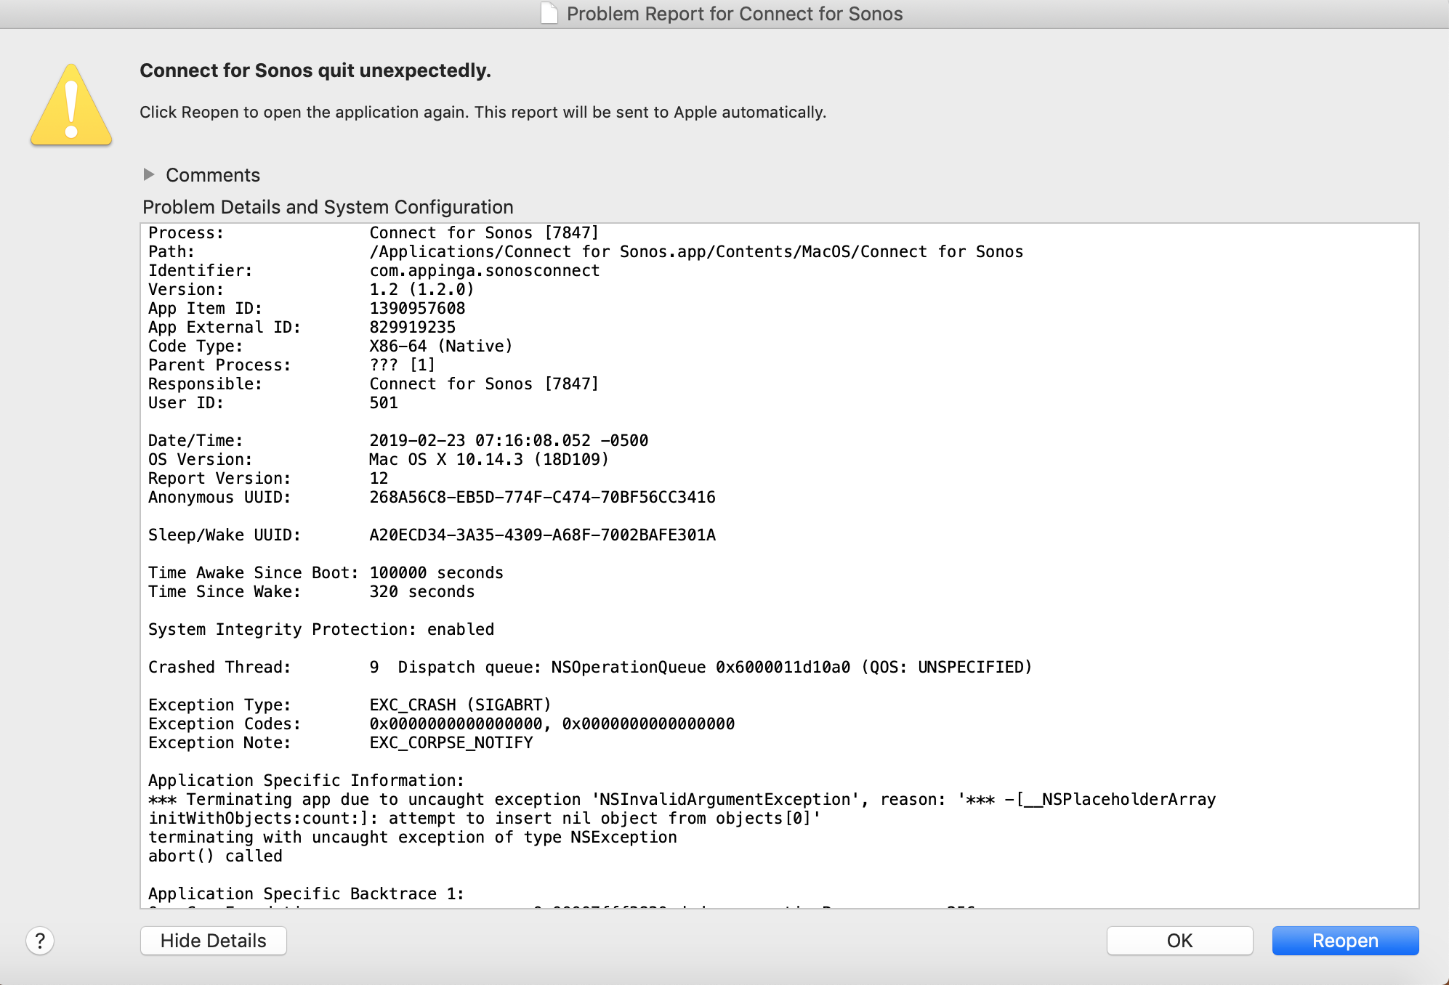The height and width of the screenshot is (985, 1449).
Task: Click 'Application Specific Backtrace 1:' line
Action: click(307, 893)
